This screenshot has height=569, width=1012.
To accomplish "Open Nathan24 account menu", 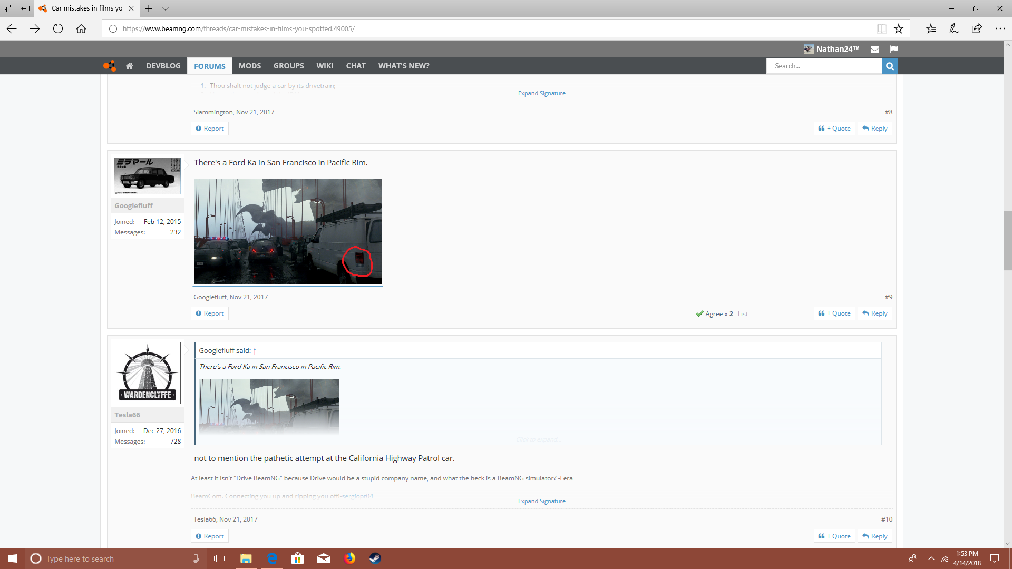I will point(832,49).
